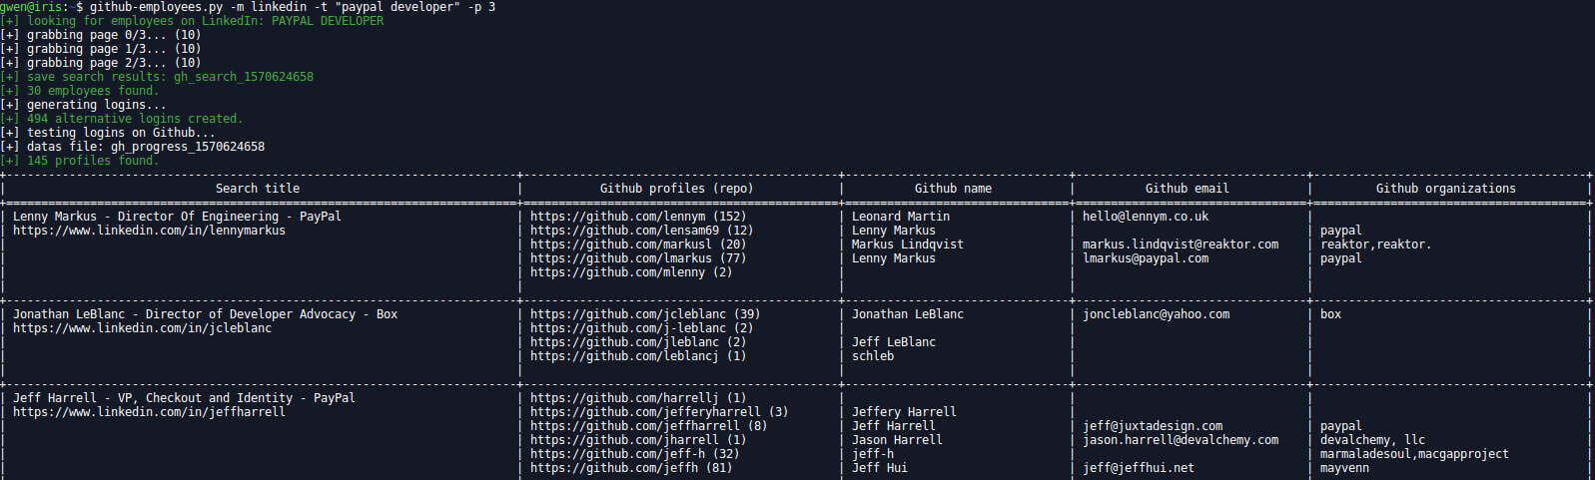Viewport: 1595px width, 480px height.
Task: Open the lennymarkus LinkedIn profile URL
Action: point(149,231)
